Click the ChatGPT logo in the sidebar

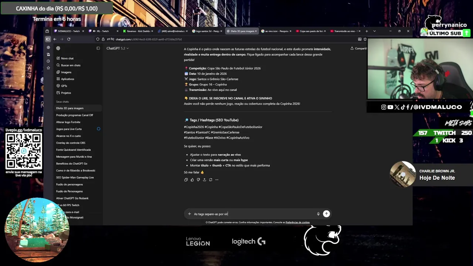click(x=58, y=48)
